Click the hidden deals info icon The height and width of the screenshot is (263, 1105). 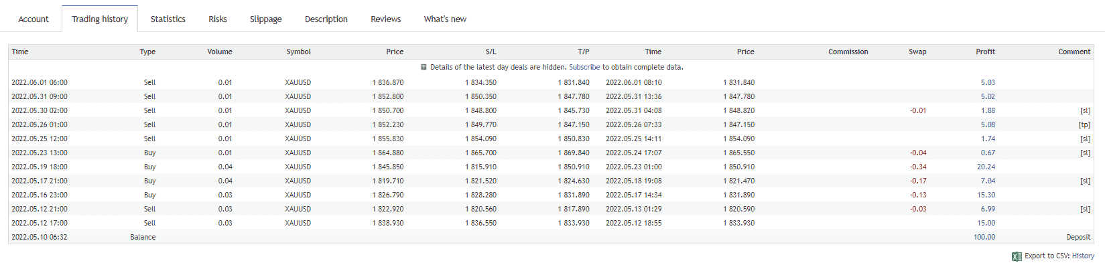424,67
